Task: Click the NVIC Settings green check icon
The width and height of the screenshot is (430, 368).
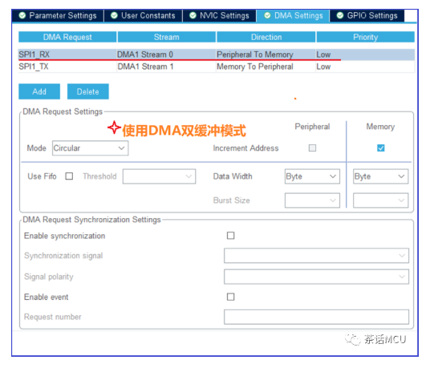Action: point(193,15)
